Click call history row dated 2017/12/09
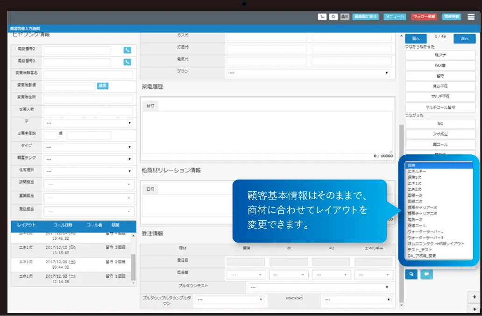 [x=71, y=264]
